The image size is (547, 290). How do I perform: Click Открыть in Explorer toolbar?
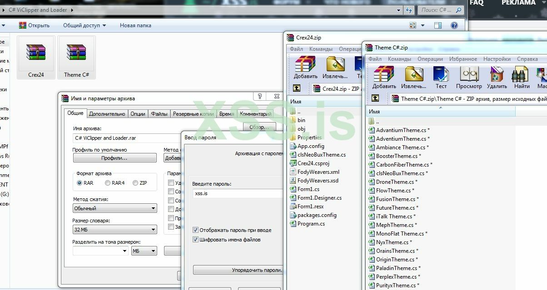coord(35,25)
